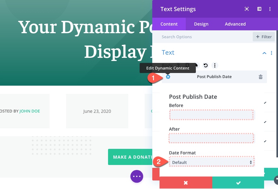Open the Date Format dropdown

coord(211,162)
